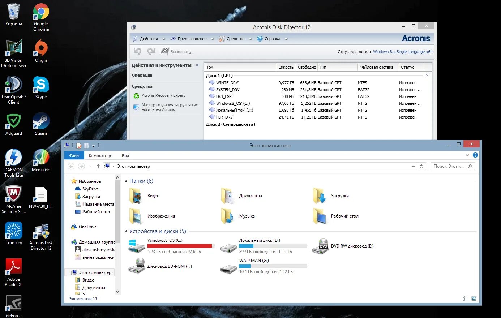501x318 pixels.
Task: Open Explorer help question mark icon
Action: tap(475, 155)
